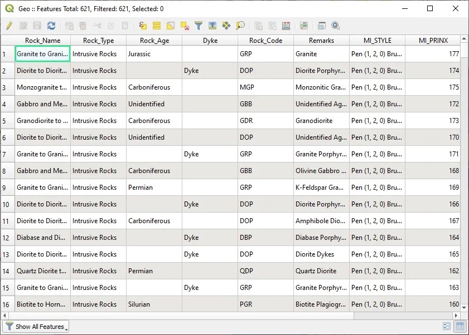Deselect all features
Image resolution: width=469 pixels, height=335 pixels.
(x=184, y=26)
